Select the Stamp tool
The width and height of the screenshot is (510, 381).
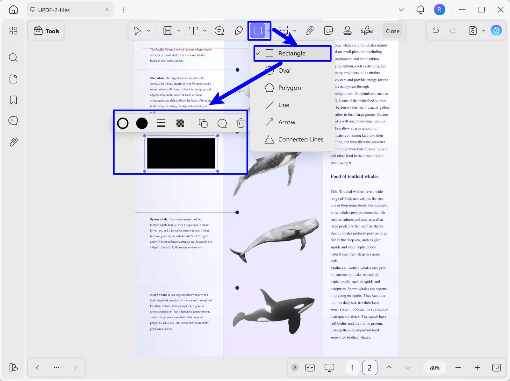[347, 31]
